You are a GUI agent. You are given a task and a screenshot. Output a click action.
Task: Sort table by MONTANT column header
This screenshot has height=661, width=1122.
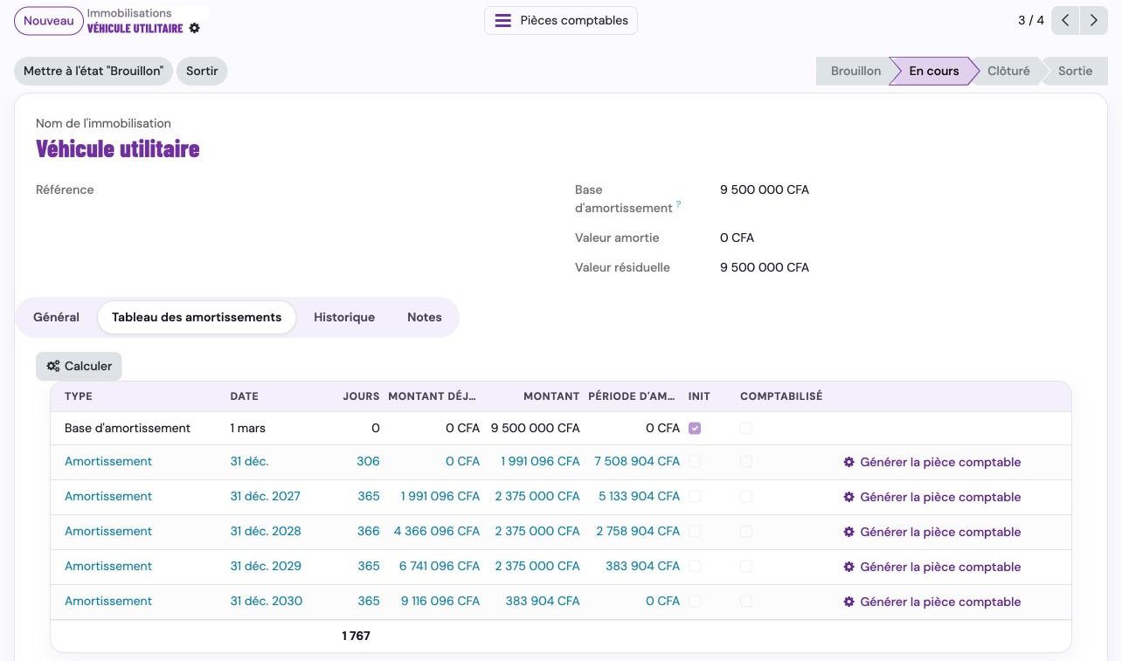[x=551, y=396]
